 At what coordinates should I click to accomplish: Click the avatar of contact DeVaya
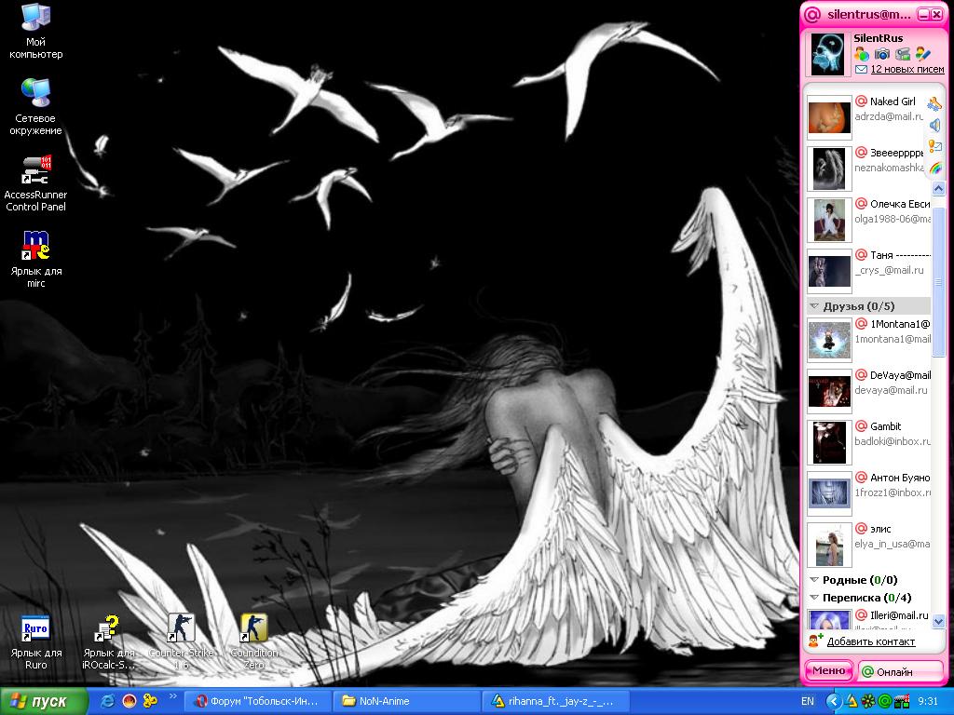[829, 391]
